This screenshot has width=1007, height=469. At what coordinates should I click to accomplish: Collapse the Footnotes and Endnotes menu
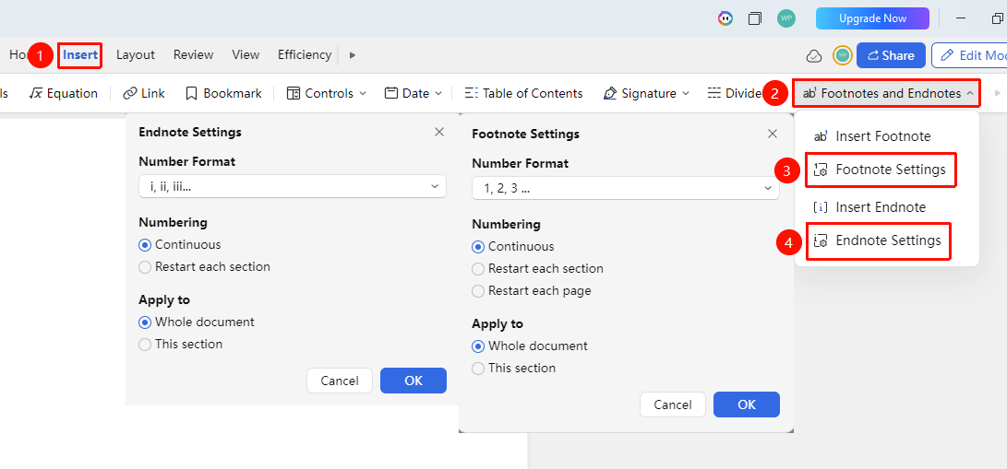[x=887, y=94]
